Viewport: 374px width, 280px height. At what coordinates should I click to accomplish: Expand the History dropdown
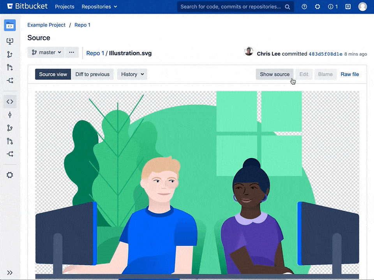point(132,74)
